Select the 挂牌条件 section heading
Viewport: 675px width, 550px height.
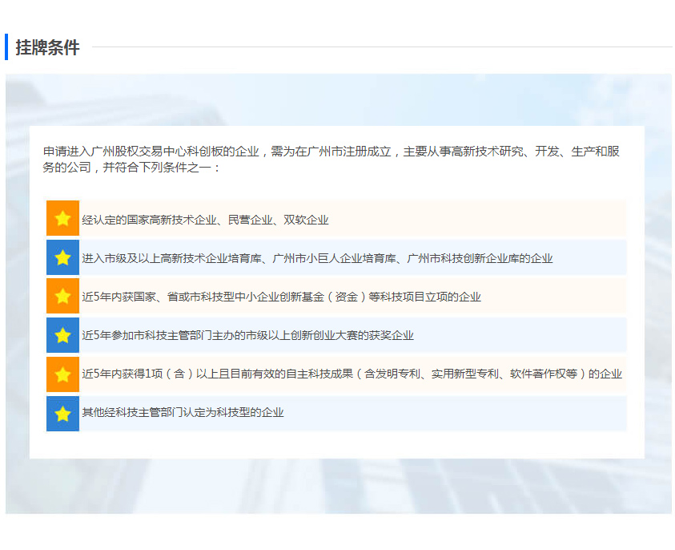(x=47, y=47)
